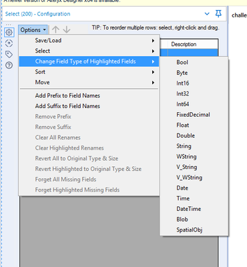Open the navigation target icon in sidebar
This screenshot has width=247, height=267.
click(9, 43)
